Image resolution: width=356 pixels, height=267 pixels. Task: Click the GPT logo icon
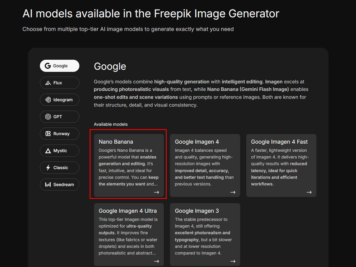tap(48, 117)
